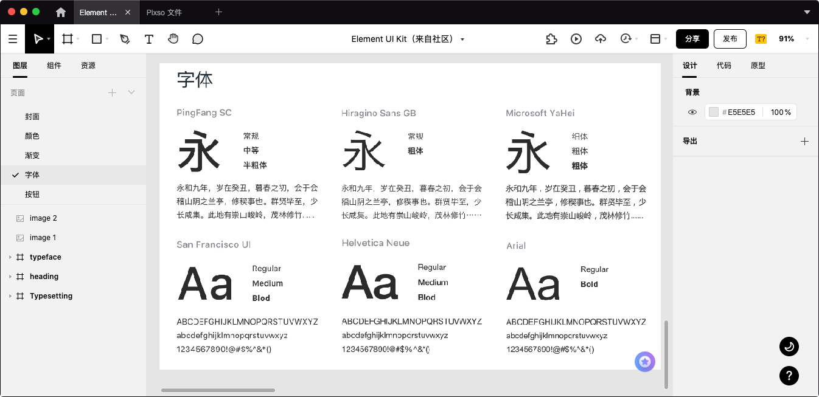Viewport: 819px width, 397px height.
Task: Select the Move pointer tool
Action: click(38, 39)
